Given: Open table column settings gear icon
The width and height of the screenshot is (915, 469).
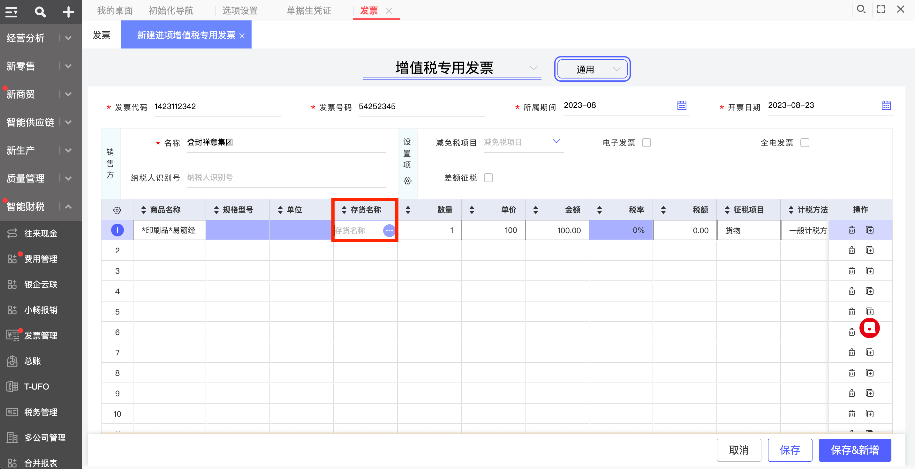Looking at the screenshot, I should pos(117,210).
